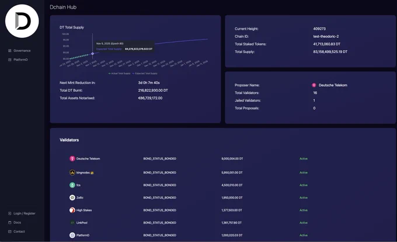This screenshot has width=397, height=242.
Task: Click the PlatformD sidebar icon
Action: click(9, 60)
